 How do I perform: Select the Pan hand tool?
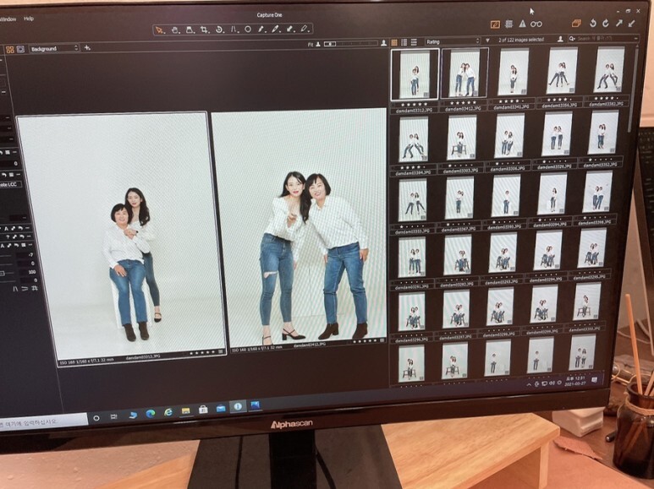[175, 30]
